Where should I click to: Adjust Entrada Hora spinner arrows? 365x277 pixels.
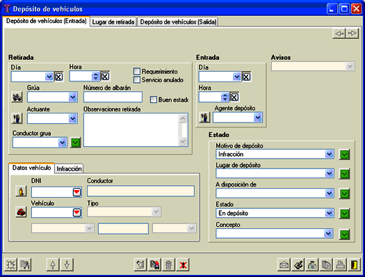(225, 97)
